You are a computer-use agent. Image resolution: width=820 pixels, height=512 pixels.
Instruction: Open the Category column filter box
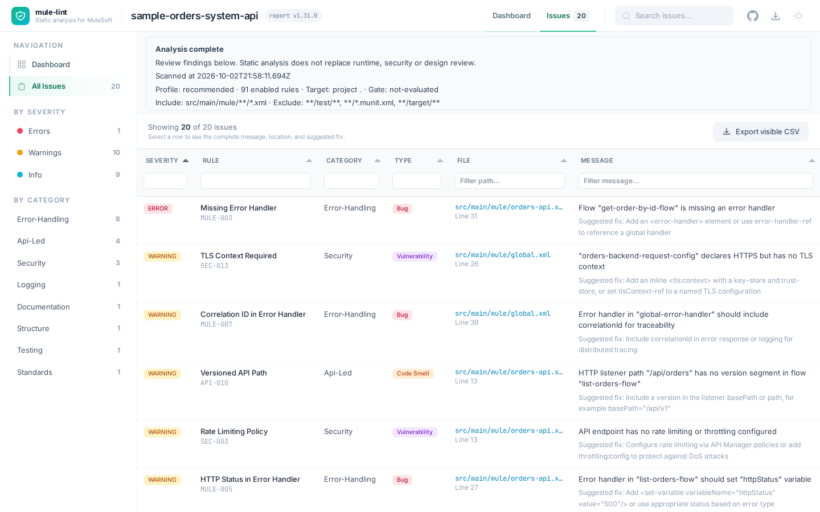[x=351, y=181]
